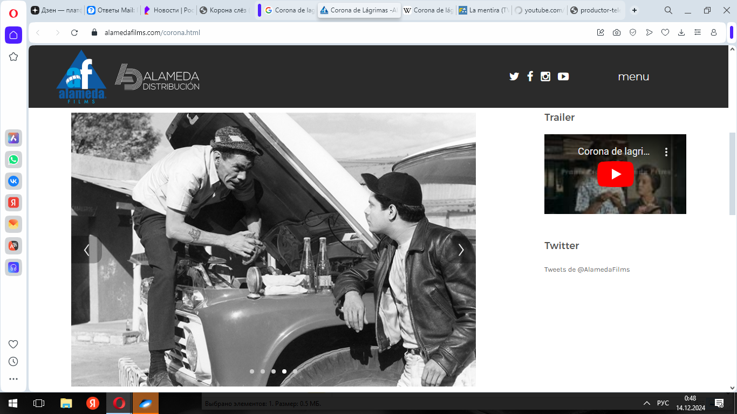The height and width of the screenshot is (414, 737).
Task: Show previous slide in photo carousel
Action: [86, 250]
